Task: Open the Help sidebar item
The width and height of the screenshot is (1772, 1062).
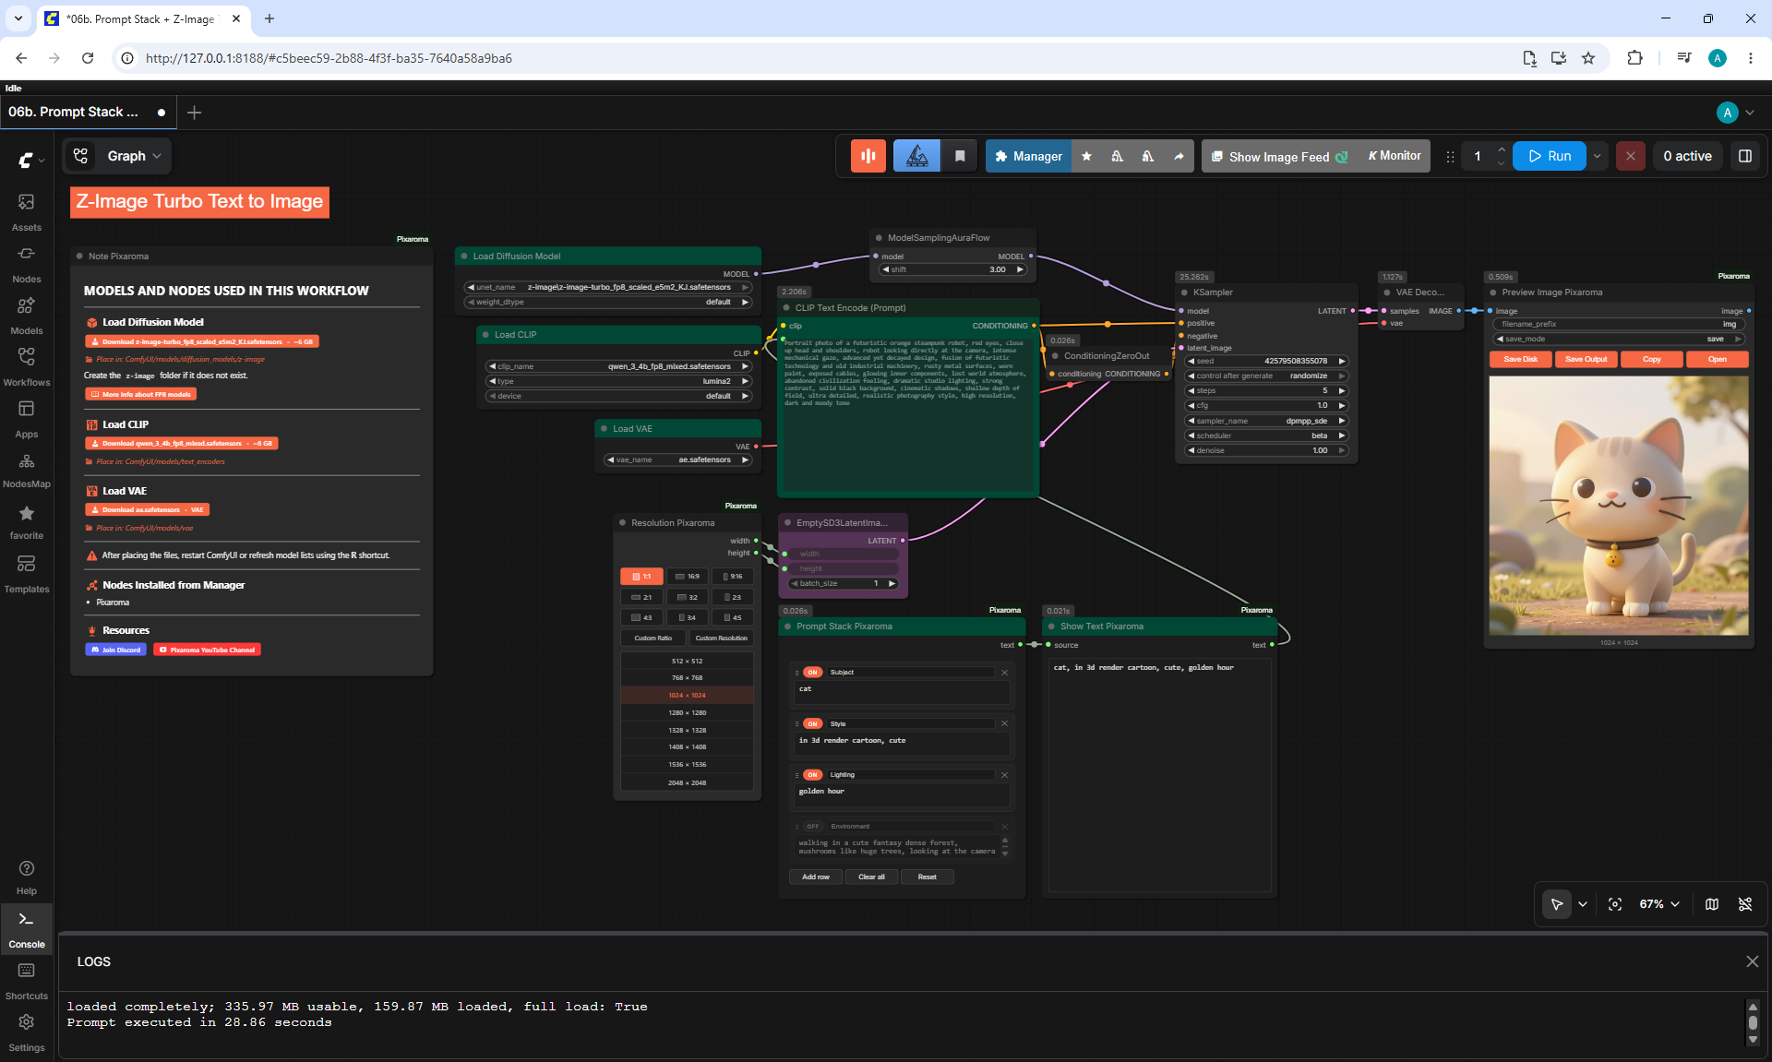Action: [x=27, y=877]
